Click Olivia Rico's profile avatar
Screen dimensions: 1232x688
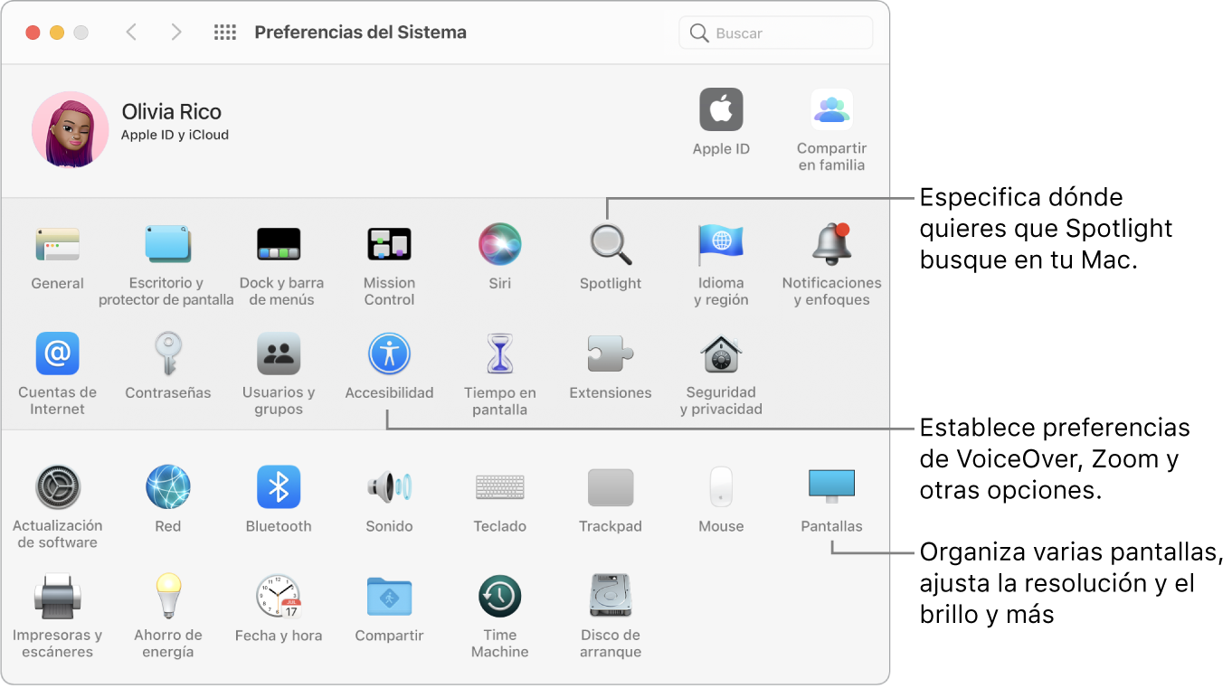click(71, 129)
